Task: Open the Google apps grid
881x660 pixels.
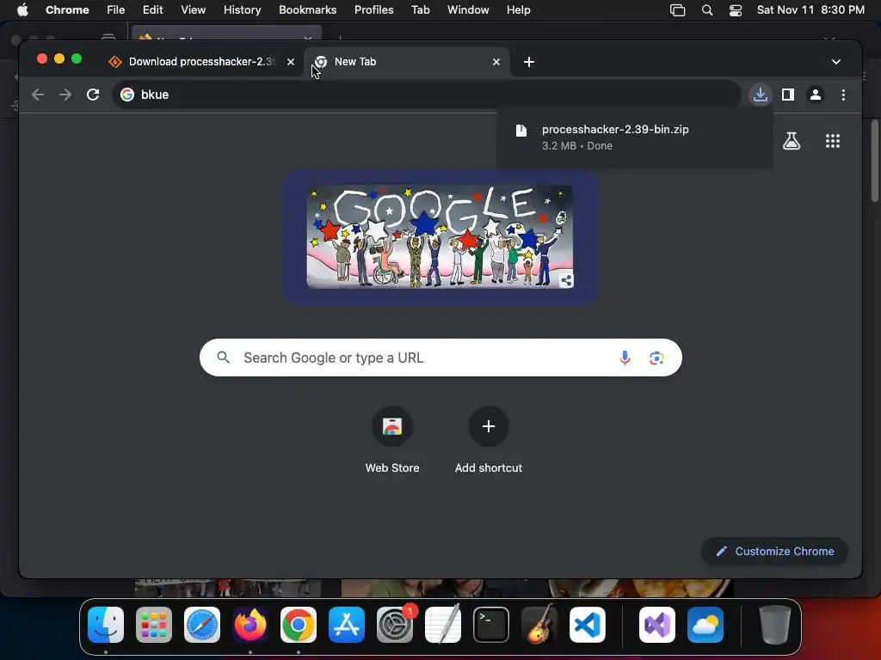Action: pyautogui.click(x=833, y=141)
